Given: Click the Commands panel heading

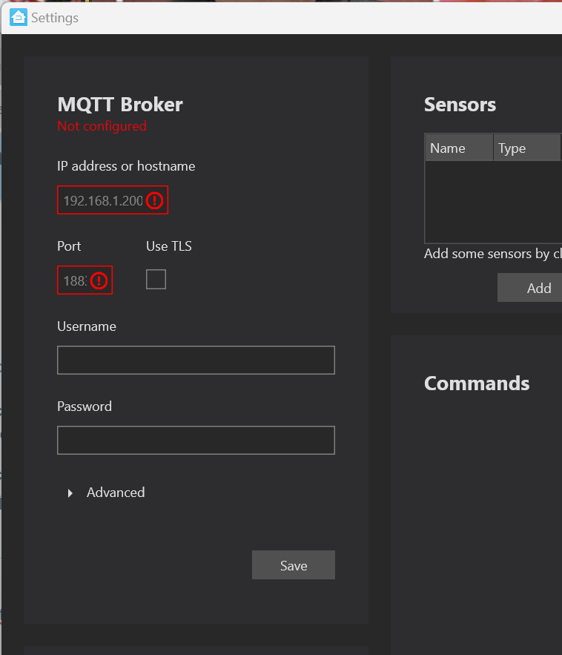Looking at the screenshot, I should (477, 384).
